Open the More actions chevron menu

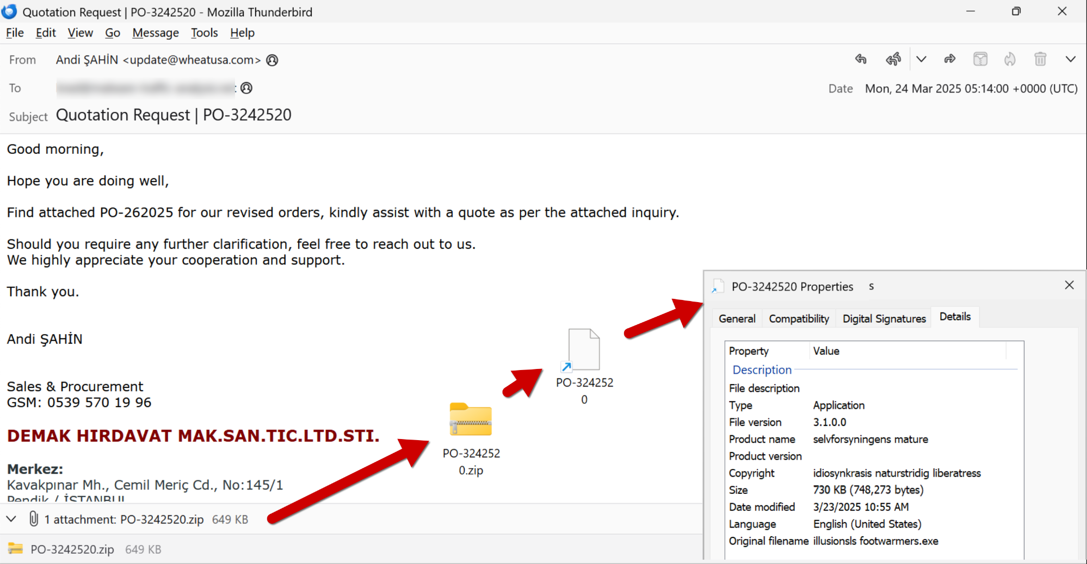click(x=1070, y=59)
